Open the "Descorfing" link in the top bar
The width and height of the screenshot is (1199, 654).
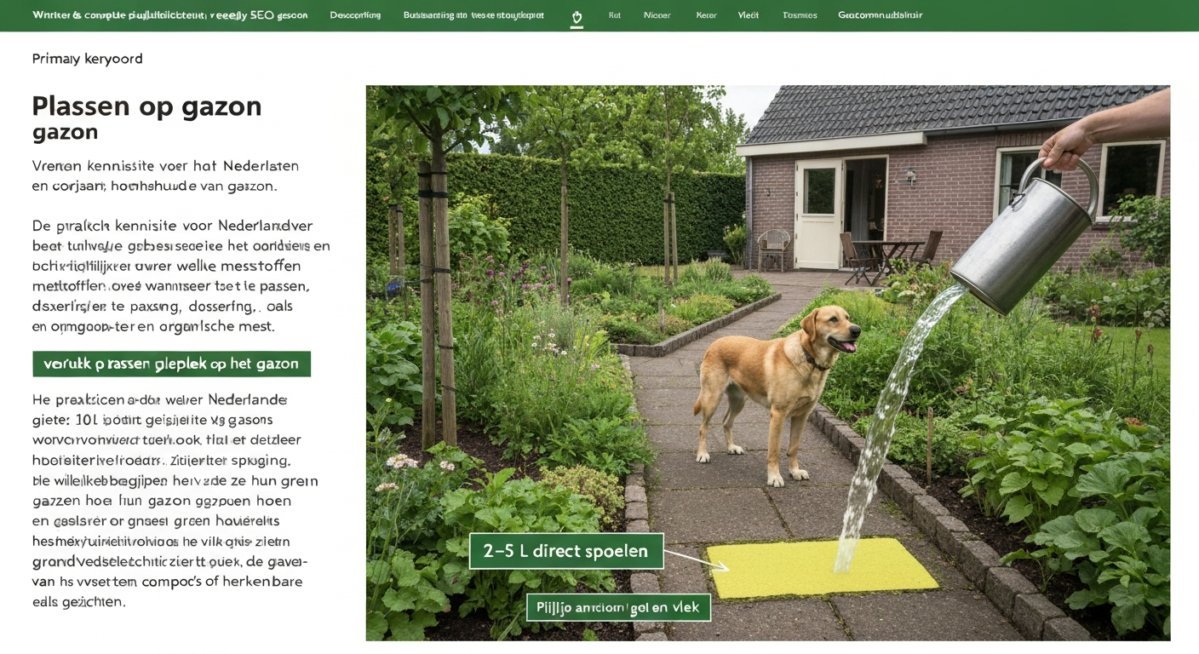355,15
